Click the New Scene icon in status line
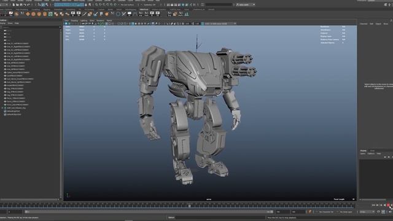Image resolution: width=393 pixels, height=221 pixels. click(14, 4)
